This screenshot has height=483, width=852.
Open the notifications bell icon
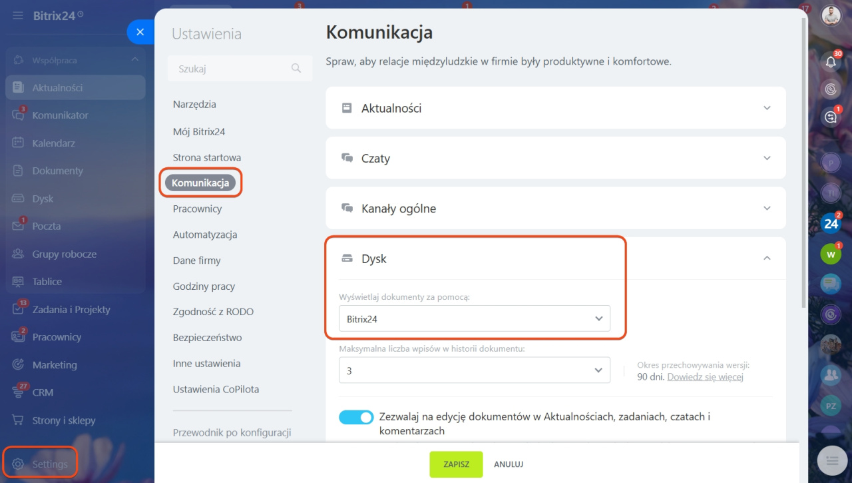(x=831, y=61)
